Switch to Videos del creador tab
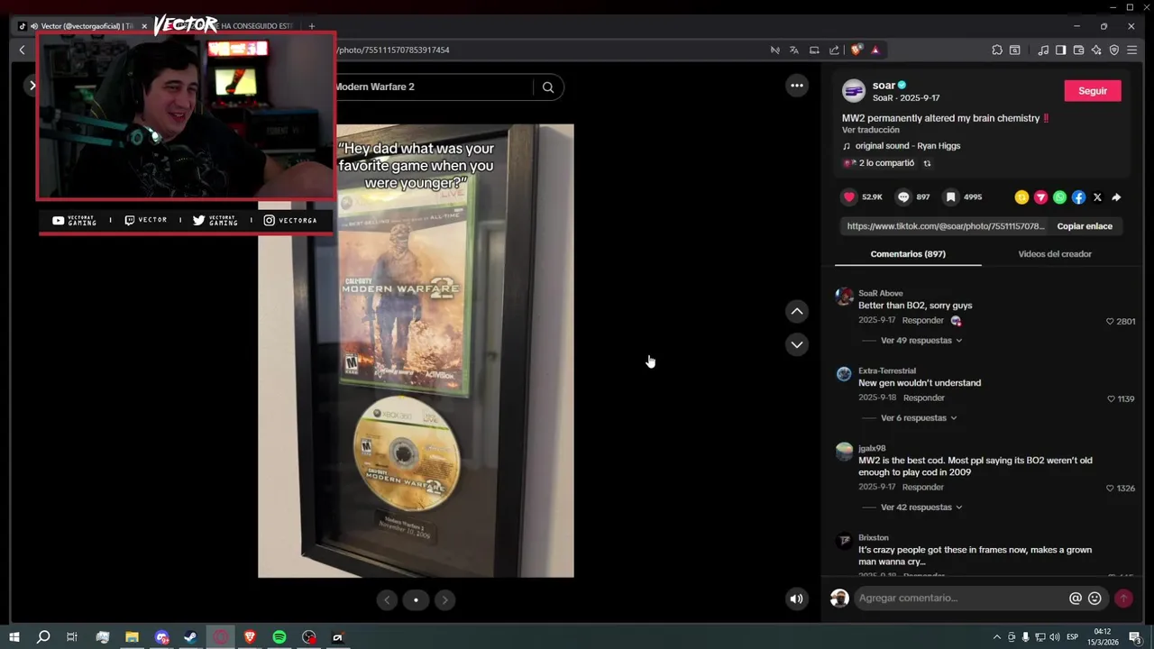This screenshot has width=1154, height=649. (1055, 254)
